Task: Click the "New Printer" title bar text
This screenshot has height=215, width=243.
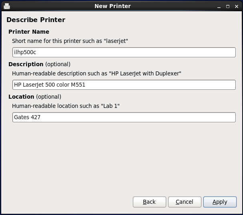Action: click(112, 6)
